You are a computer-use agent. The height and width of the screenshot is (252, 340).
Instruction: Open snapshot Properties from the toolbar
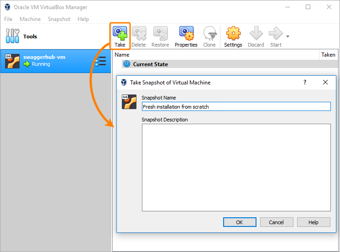coord(186,37)
